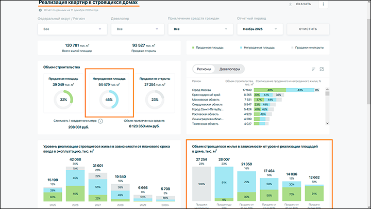Click the 45% Непроданная площадь donut chart
This screenshot has height=209, width=371.
pyautogui.click(x=109, y=100)
